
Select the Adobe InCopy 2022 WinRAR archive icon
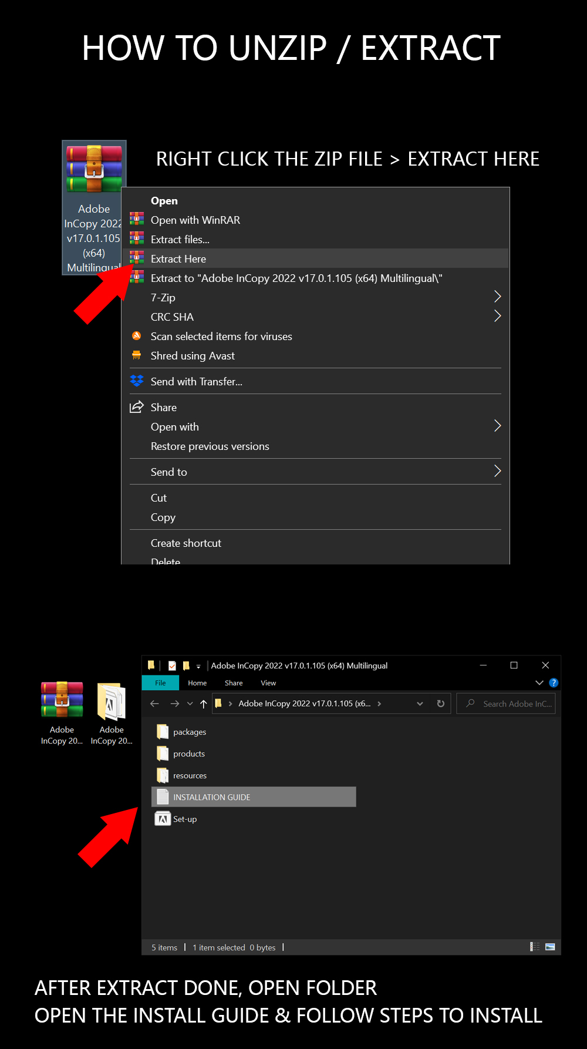pos(94,170)
